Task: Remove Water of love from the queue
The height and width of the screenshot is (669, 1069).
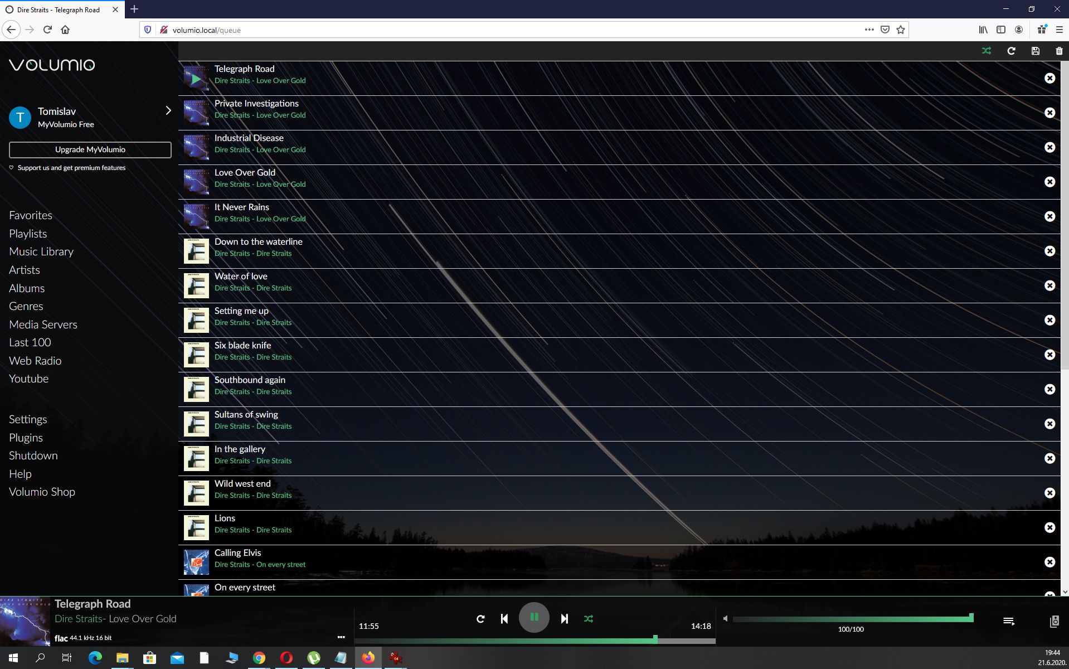Action: (1049, 285)
